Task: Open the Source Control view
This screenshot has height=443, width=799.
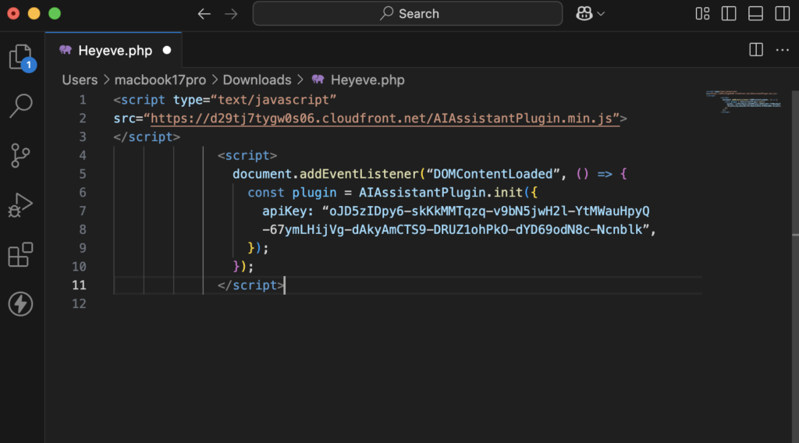Action: [x=20, y=155]
